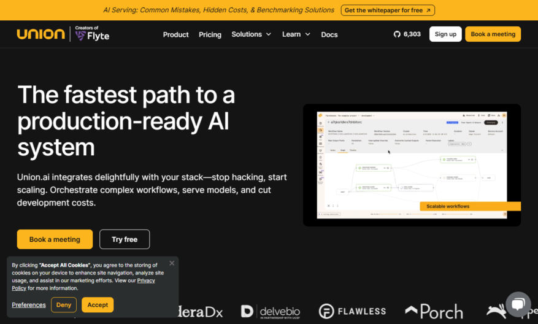
Task: Click the deraDx logo
Action: click(201, 312)
